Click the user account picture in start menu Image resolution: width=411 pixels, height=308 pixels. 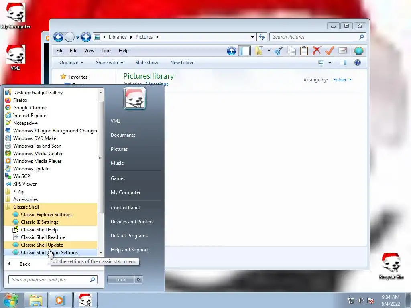pos(135,99)
